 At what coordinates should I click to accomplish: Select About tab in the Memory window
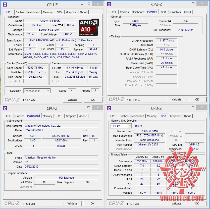pyautogui.click(x=187, y=12)
